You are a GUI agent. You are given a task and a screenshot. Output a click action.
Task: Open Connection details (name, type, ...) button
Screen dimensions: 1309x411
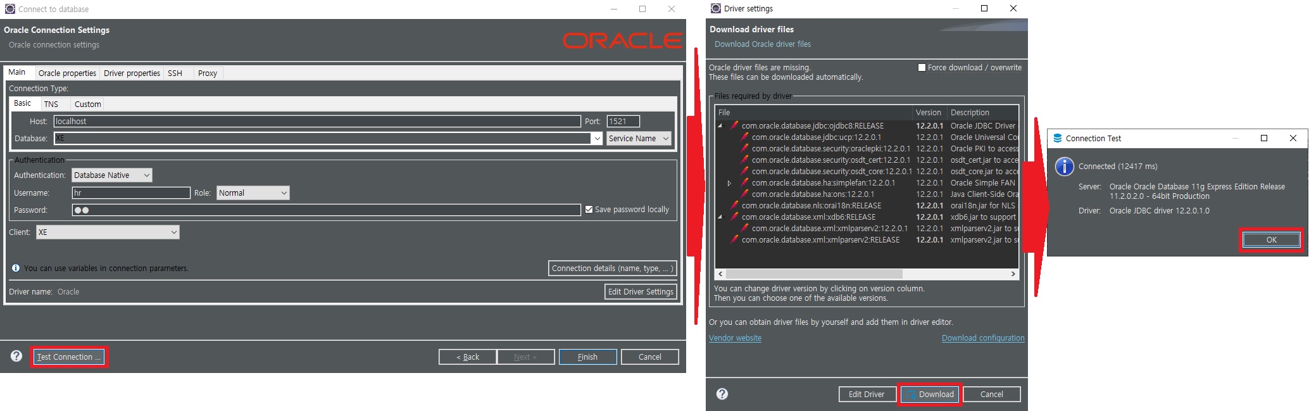[x=612, y=268]
